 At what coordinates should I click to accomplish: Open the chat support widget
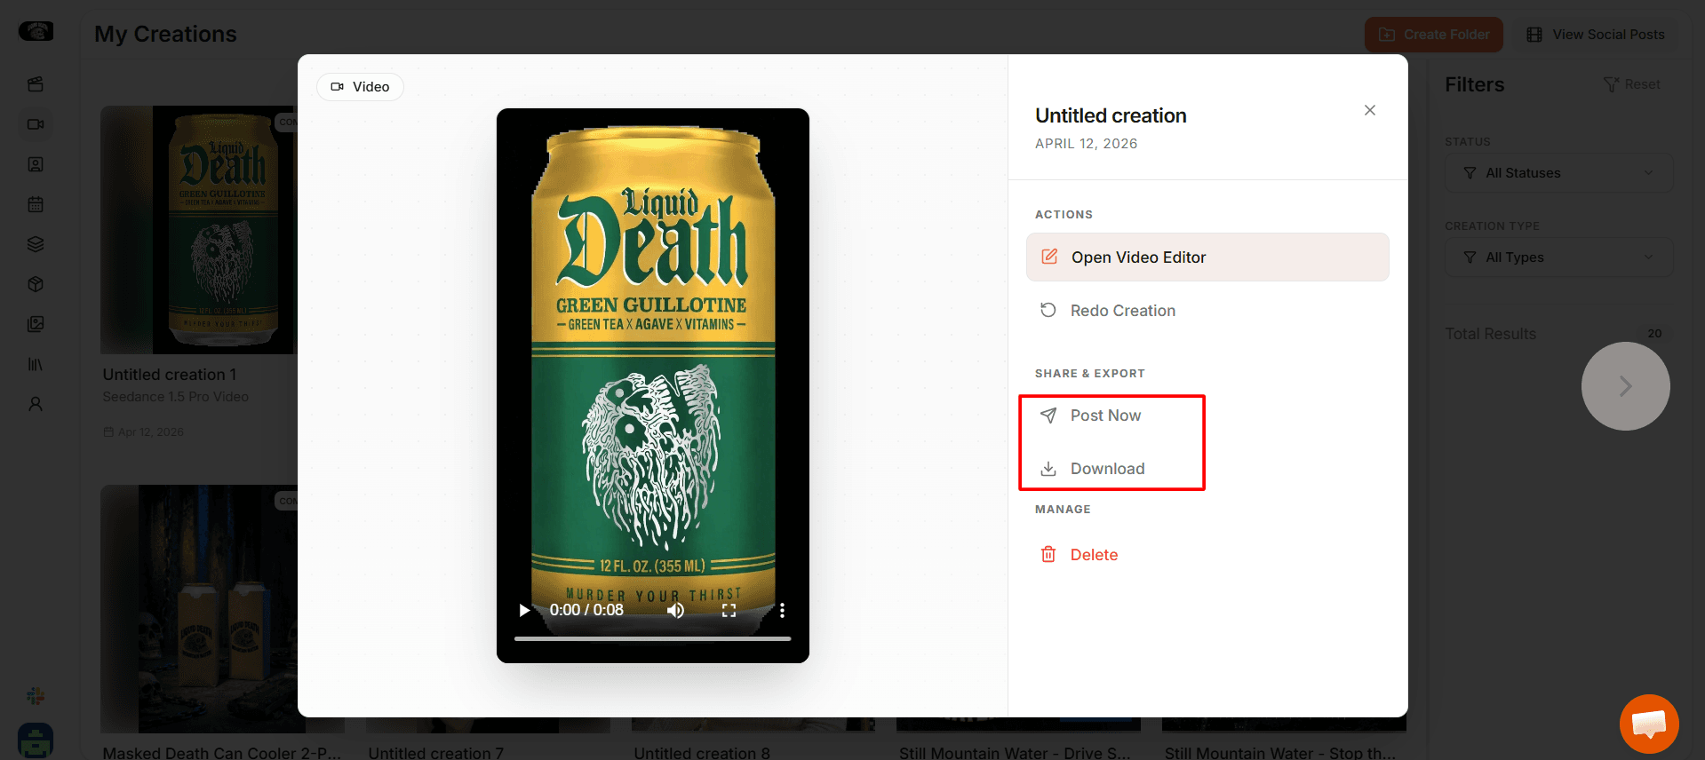[1649, 724]
